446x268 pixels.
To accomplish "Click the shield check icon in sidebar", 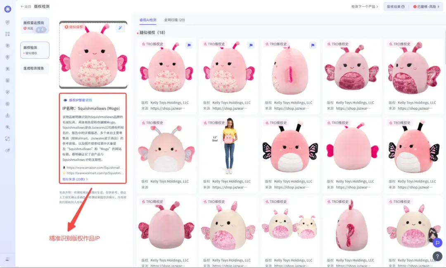I will [x=8, y=92].
